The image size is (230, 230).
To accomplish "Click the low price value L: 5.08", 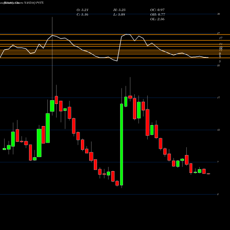I will tap(119, 15).
